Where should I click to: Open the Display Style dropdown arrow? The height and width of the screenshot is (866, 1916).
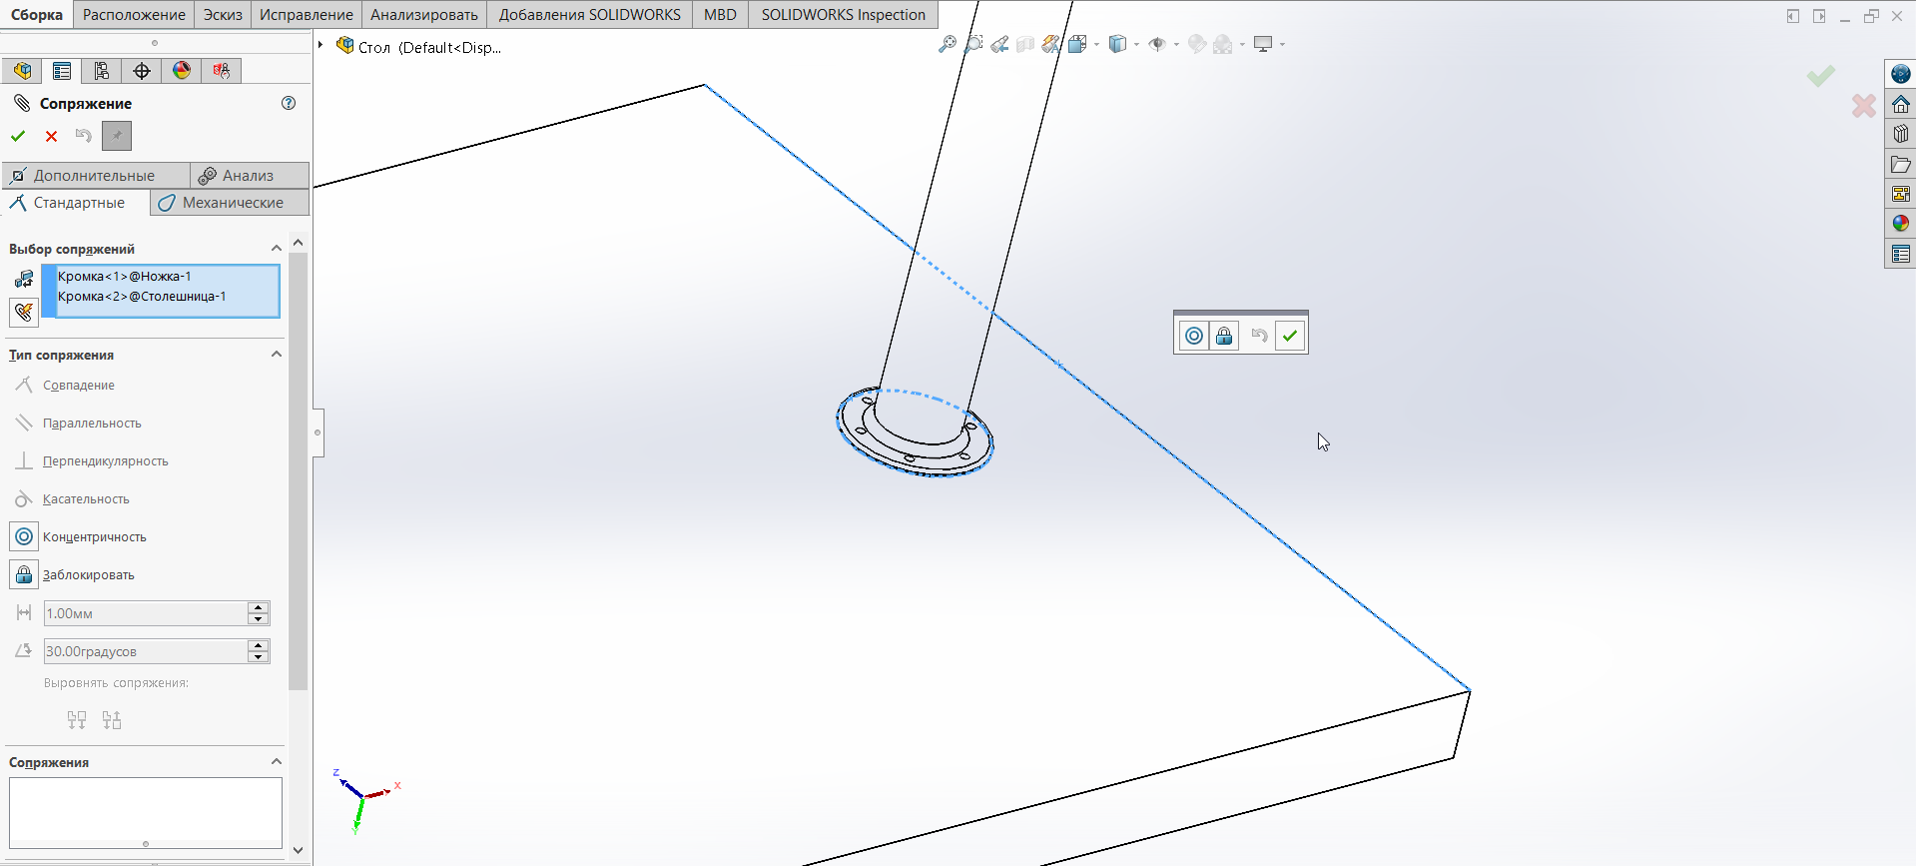click(1136, 44)
